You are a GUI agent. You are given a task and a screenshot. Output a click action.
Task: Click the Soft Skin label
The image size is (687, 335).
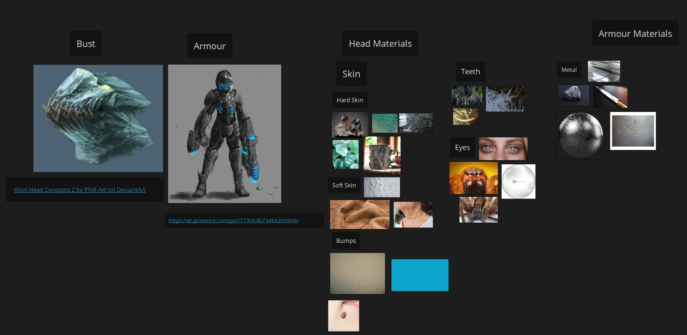pyautogui.click(x=344, y=185)
